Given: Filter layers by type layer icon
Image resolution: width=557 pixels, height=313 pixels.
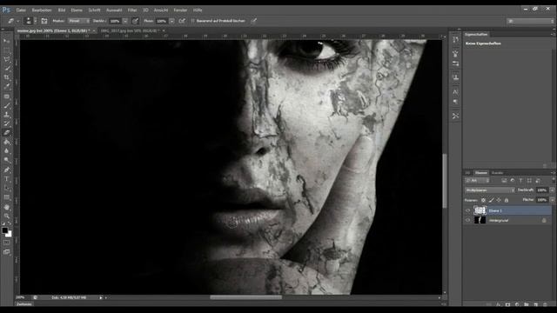Looking at the screenshot, I should click(x=521, y=181).
